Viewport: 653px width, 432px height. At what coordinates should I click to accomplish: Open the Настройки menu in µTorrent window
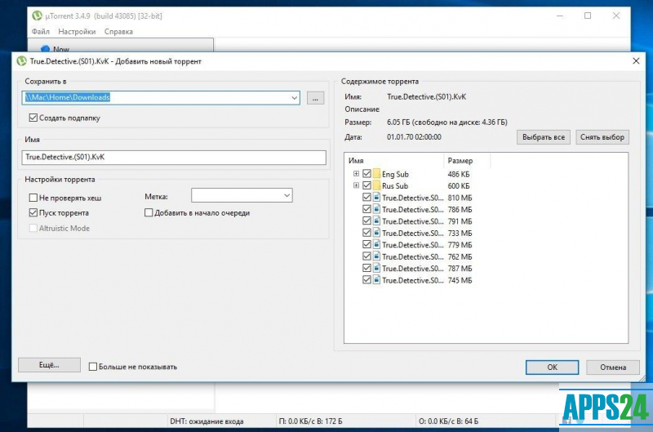[x=77, y=32]
